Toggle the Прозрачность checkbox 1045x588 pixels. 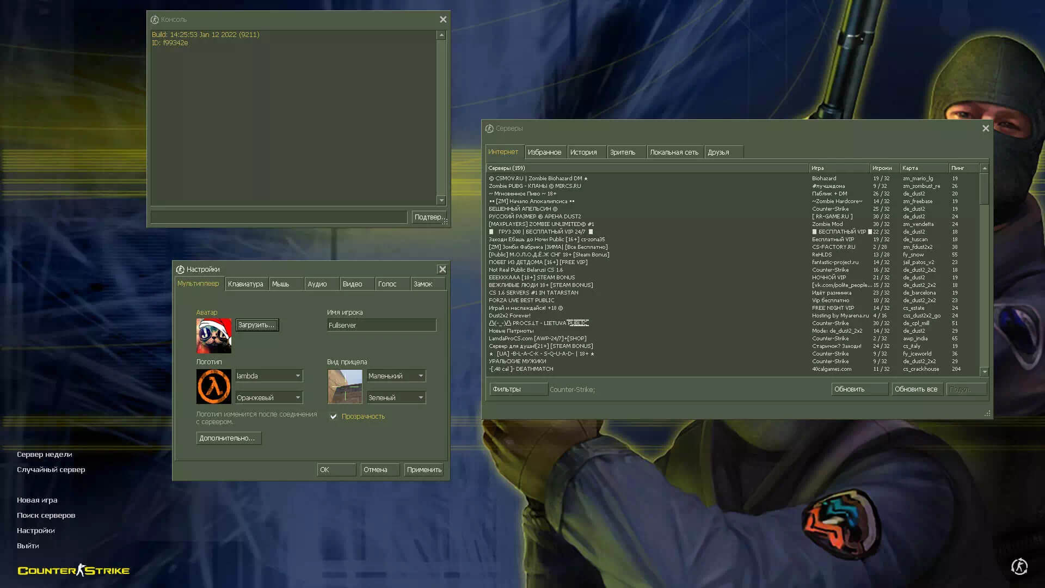point(334,416)
